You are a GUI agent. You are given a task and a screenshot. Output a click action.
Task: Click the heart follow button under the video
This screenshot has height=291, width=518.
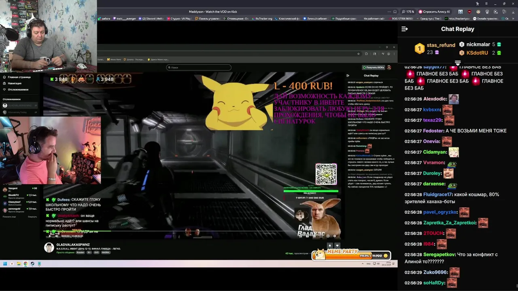pyautogui.click(x=337, y=245)
